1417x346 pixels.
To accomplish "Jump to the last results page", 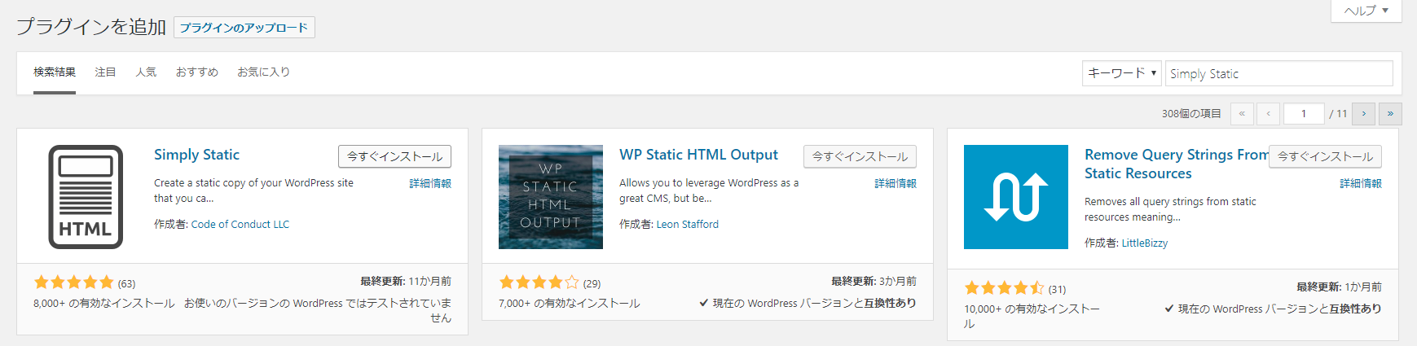I will 1390,114.
